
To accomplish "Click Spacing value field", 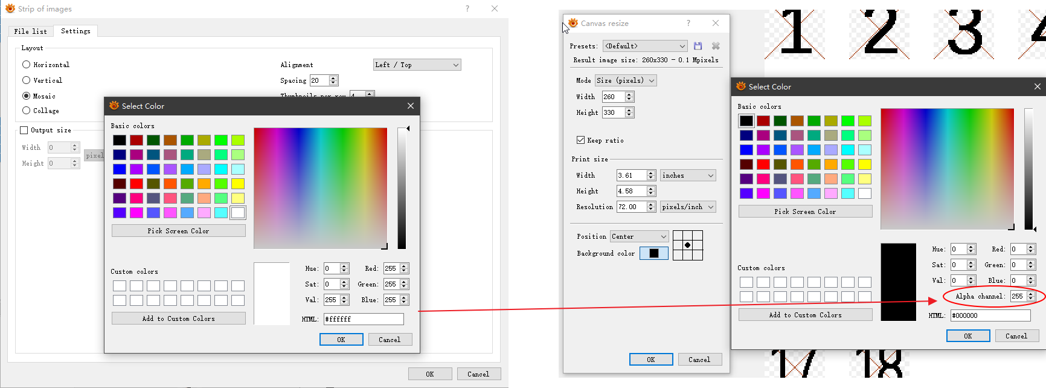I will point(319,80).
